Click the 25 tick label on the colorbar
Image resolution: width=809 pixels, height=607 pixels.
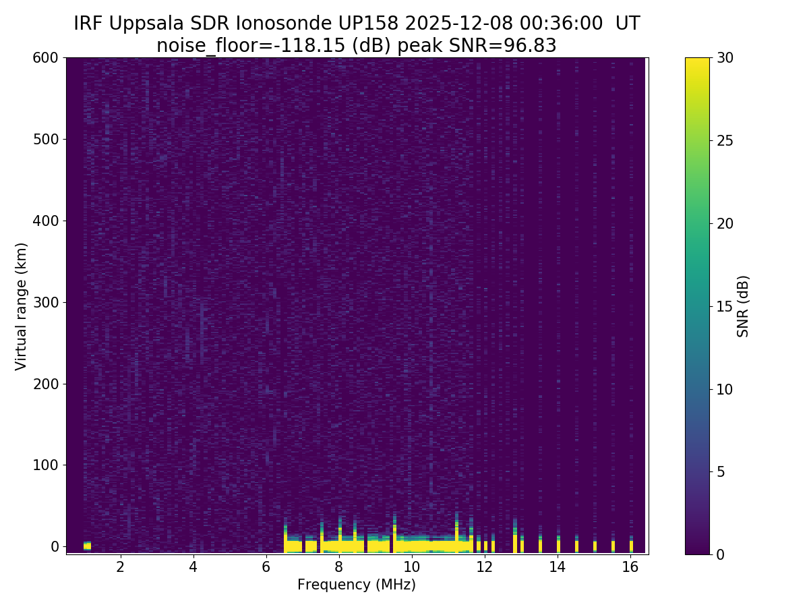(724, 141)
